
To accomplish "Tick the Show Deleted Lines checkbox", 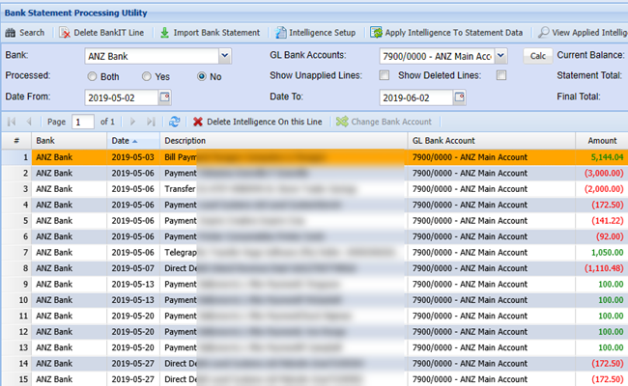I will point(501,75).
